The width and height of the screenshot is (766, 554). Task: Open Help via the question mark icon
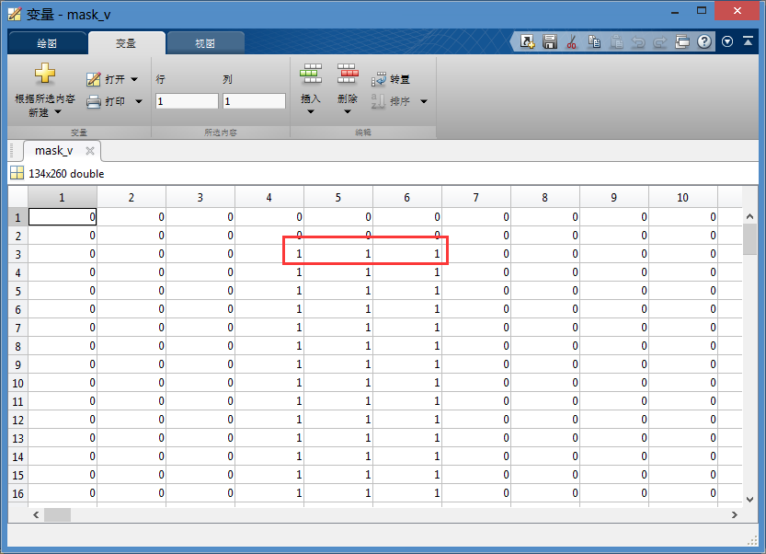point(704,42)
